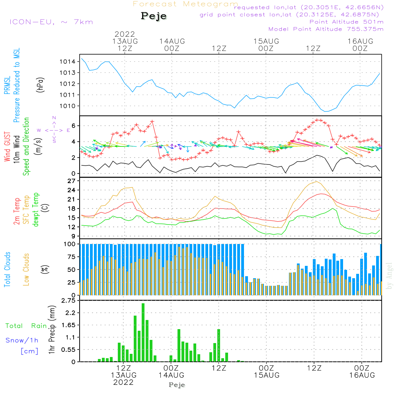Viewport: 398px width, 398px height.
Task: Click the green "dewpt Temp" label
Action: point(35,209)
